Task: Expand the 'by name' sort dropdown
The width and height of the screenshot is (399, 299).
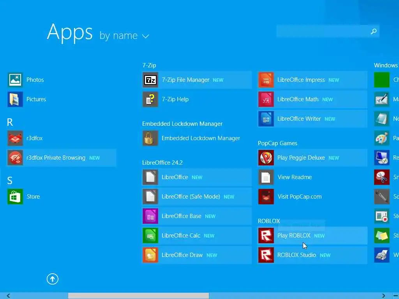Action: pos(124,35)
